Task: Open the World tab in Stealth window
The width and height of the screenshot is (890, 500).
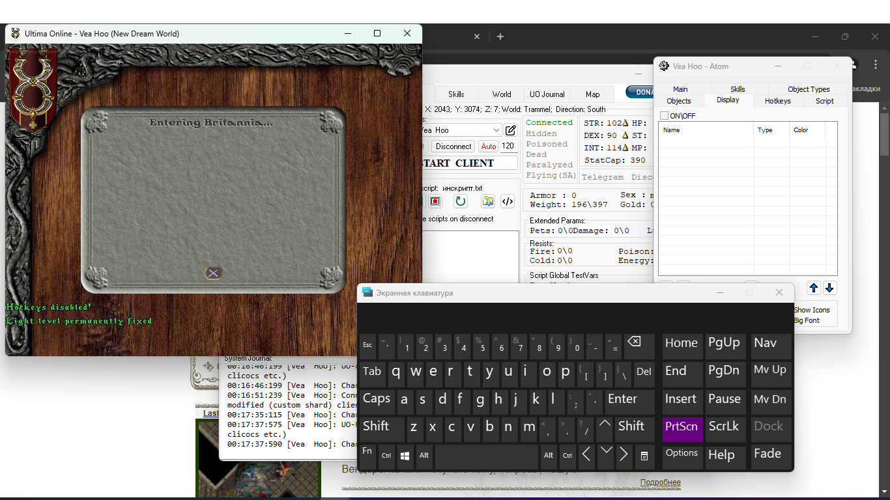Action: pyautogui.click(x=502, y=94)
